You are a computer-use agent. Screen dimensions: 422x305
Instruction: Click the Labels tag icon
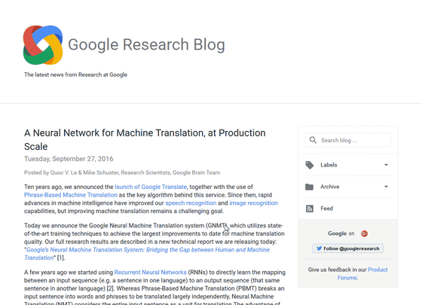coord(310,165)
